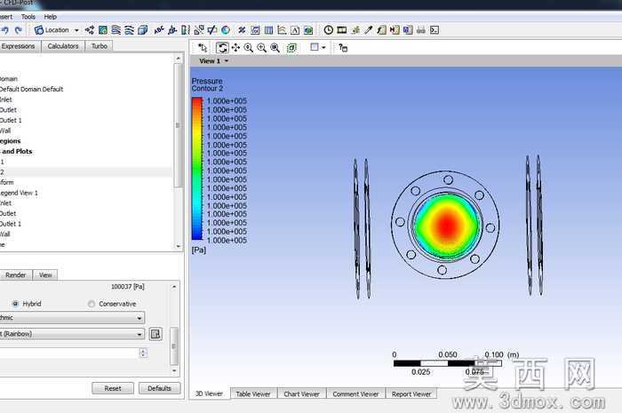Screen dimensions: 622x413
Task: Insert a Variable from the toolbar
Action: click(242, 30)
